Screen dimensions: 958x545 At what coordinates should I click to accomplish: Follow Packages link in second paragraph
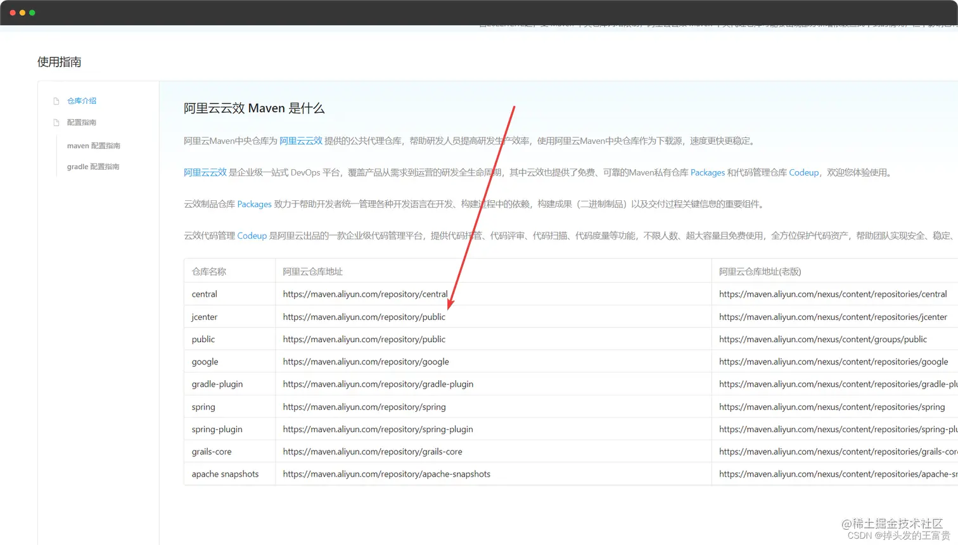pyautogui.click(x=708, y=172)
